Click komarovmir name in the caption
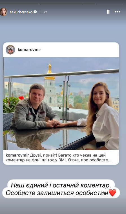This screenshot has height=214, width=126. [17, 155]
